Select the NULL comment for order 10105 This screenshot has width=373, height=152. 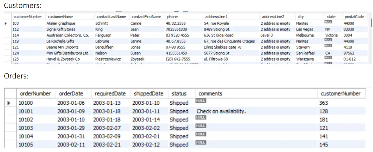click(201, 142)
